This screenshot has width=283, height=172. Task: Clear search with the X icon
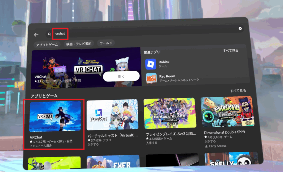click(x=240, y=28)
